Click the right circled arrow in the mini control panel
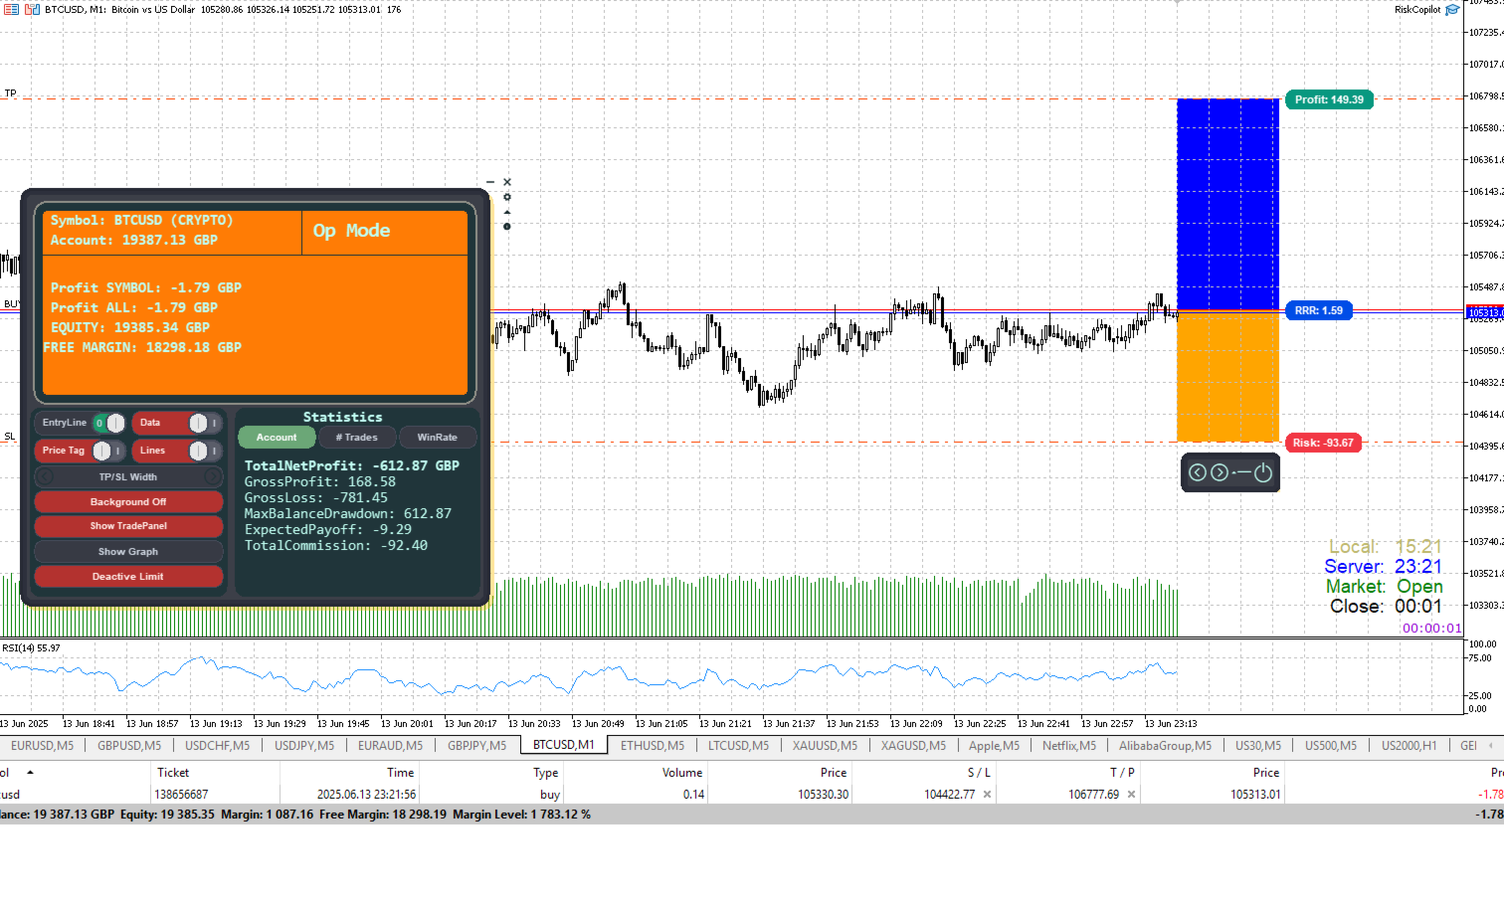The image size is (1504, 912). [x=1220, y=472]
